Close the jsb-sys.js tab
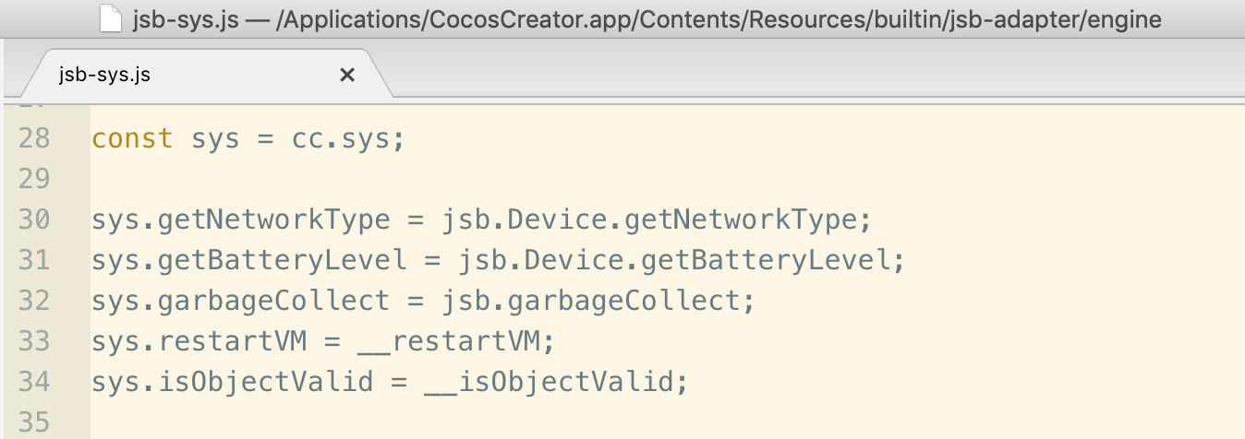This screenshot has height=439, width=1245. point(347,76)
